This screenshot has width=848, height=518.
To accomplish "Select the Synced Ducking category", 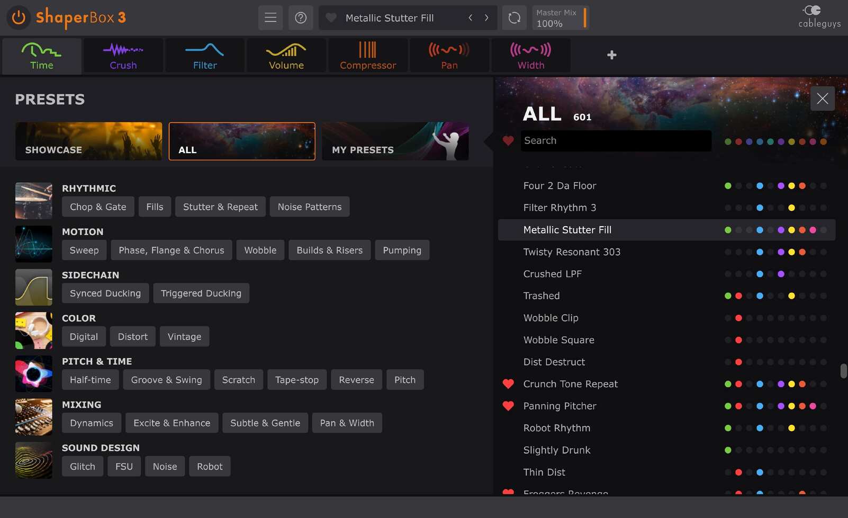I will click(105, 293).
